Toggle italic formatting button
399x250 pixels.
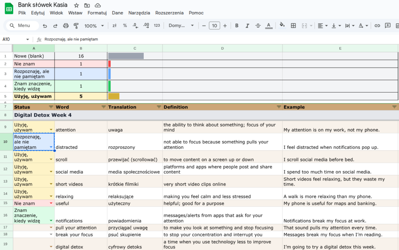tap(247, 26)
